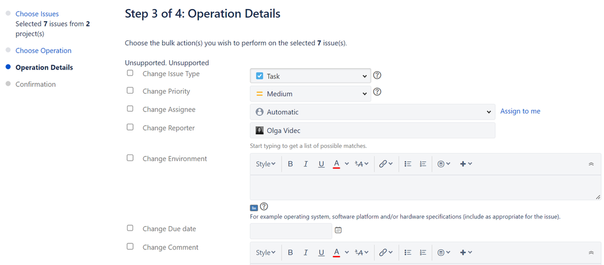Enable Change Reporter checkbox

[x=130, y=127]
